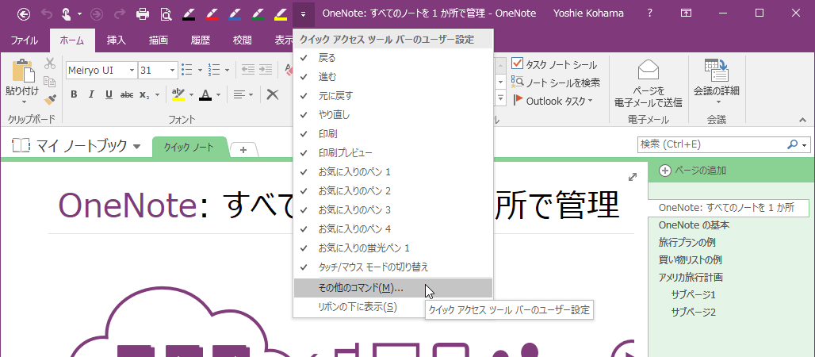Toggle the タスク ノート シール checkbox
The height and width of the screenshot is (357, 815).
[517, 63]
